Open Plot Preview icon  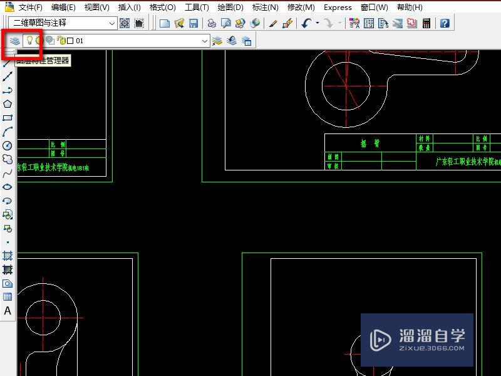coord(226,23)
